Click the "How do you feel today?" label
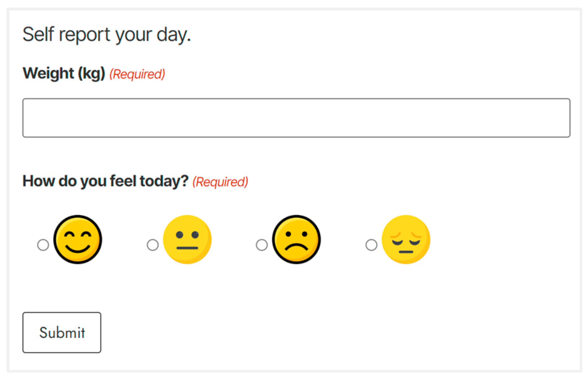Viewport: 588px width, 383px height. (x=105, y=181)
